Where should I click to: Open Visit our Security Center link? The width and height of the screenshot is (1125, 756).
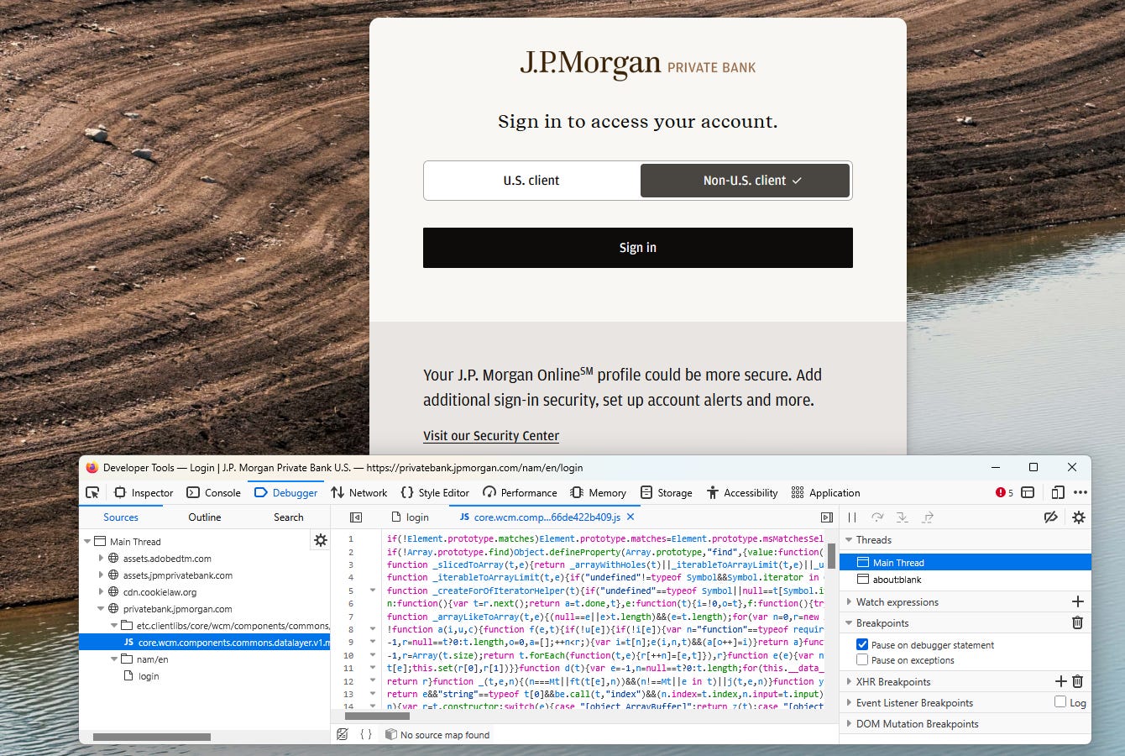point(491,435)
